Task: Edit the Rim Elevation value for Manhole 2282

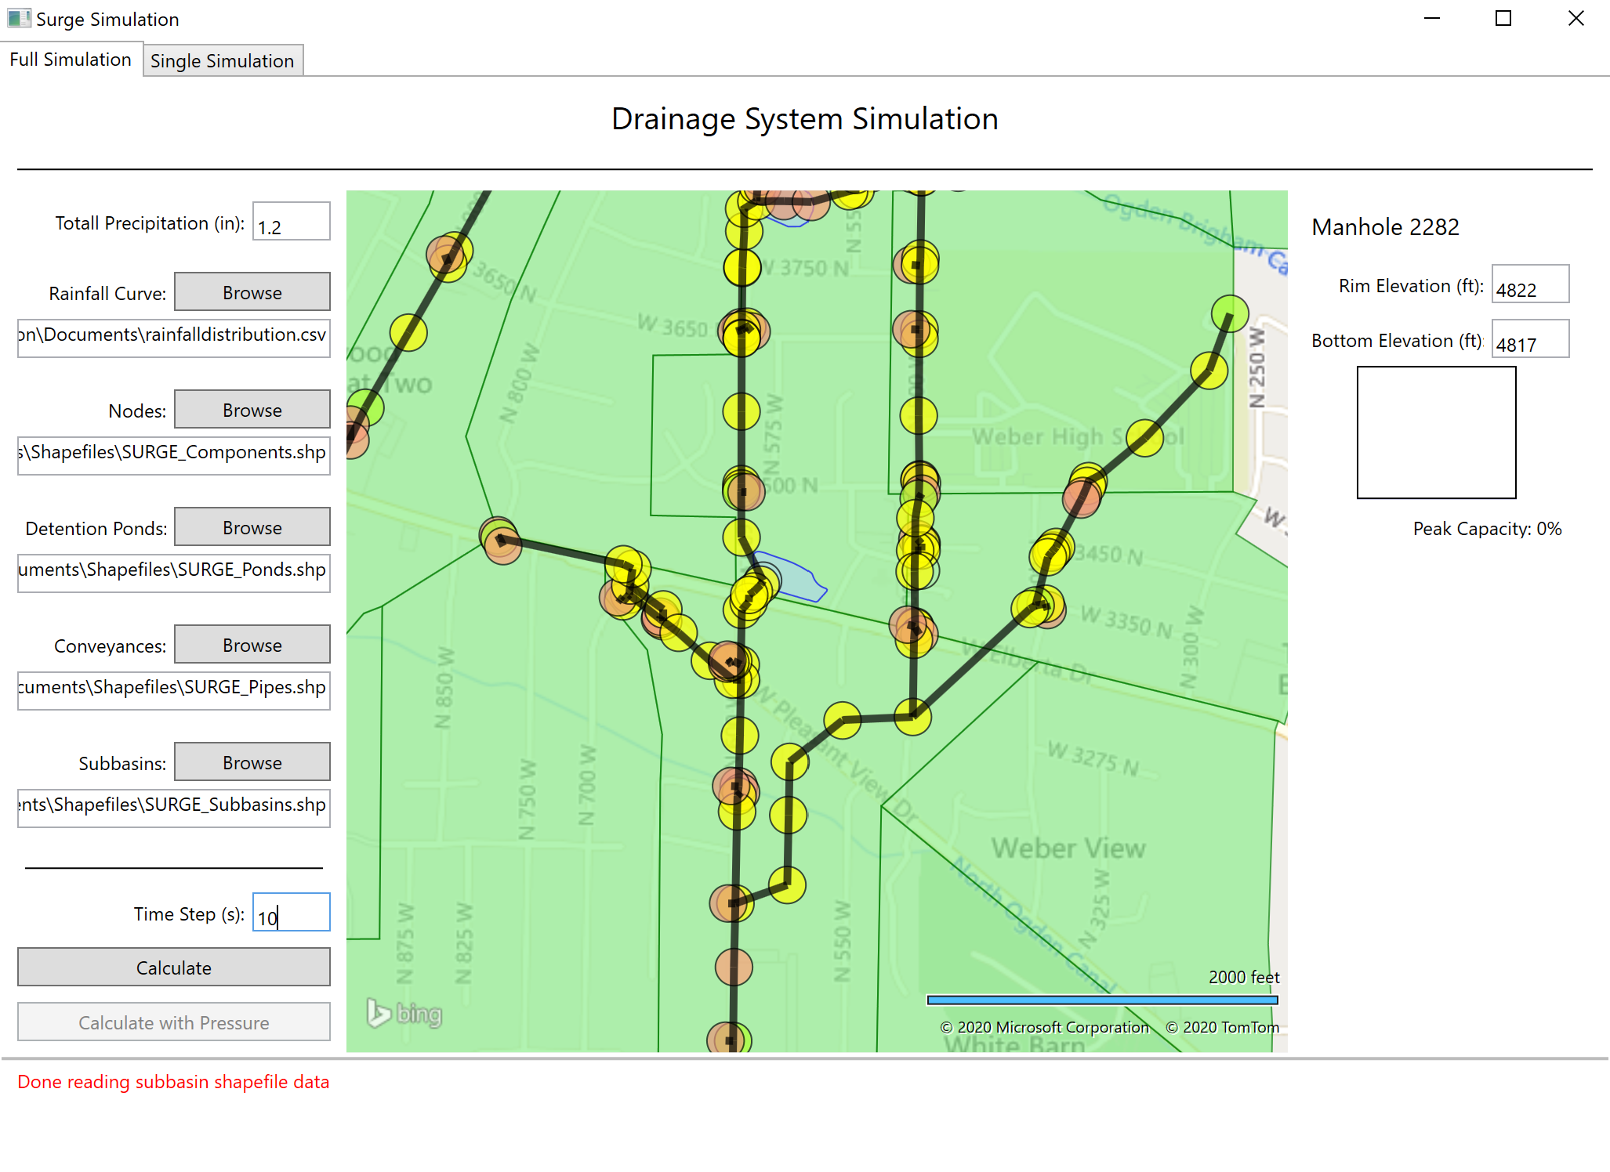Action: point(1529,285)
